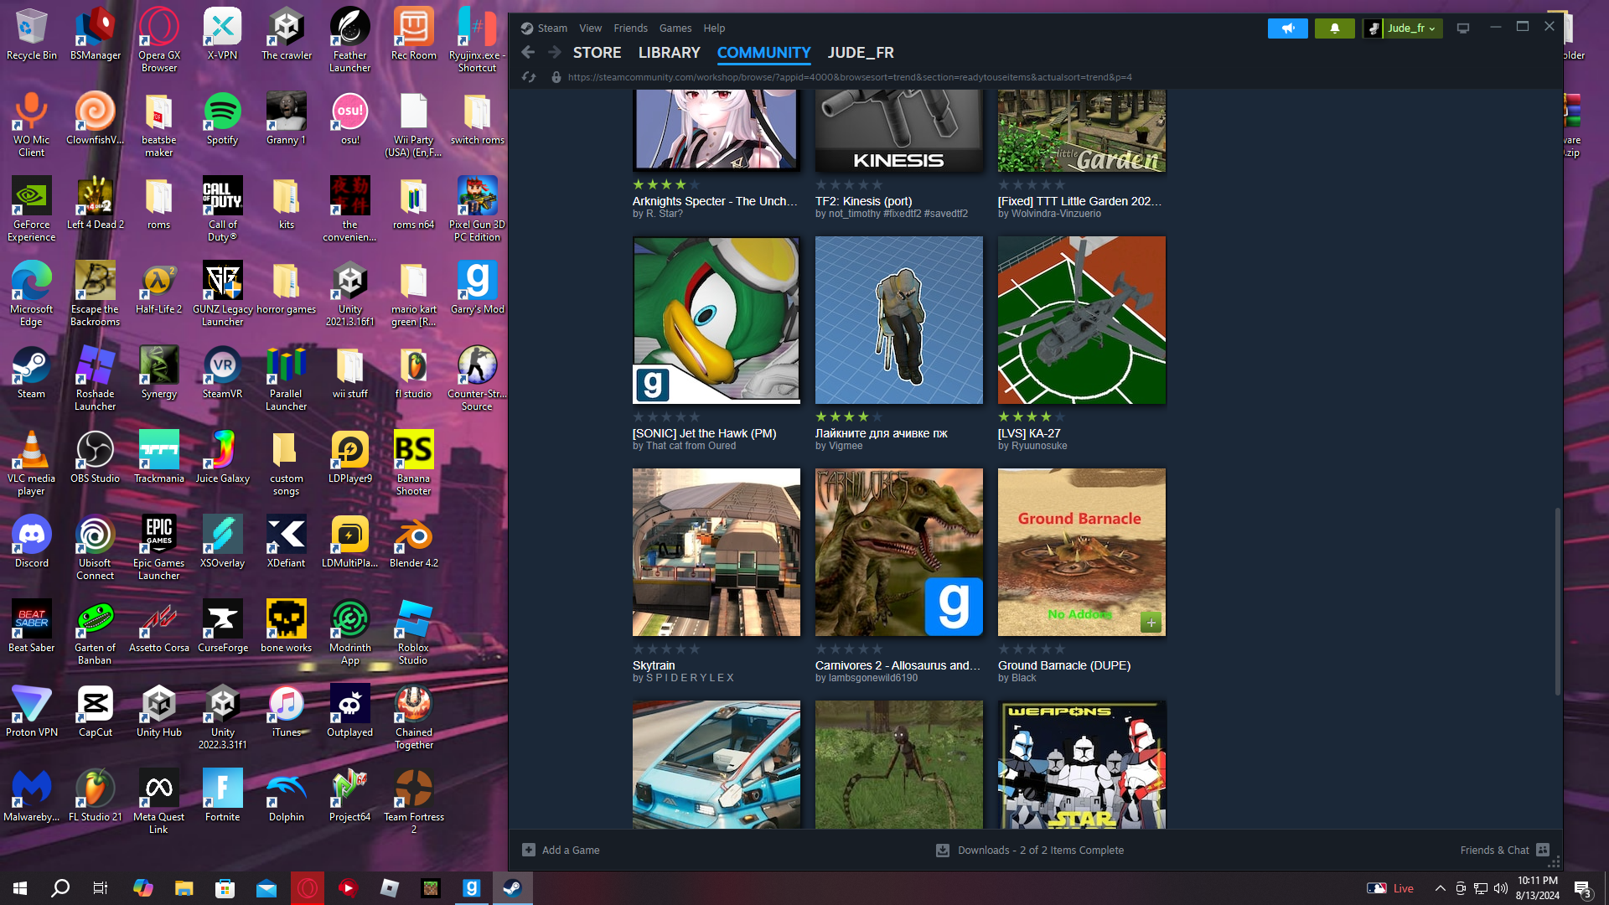Image resolution: width=1609 pixels, height=905 pixels.
Task: Click the Steam back navigation arrow
Action: tap(528, 53)
